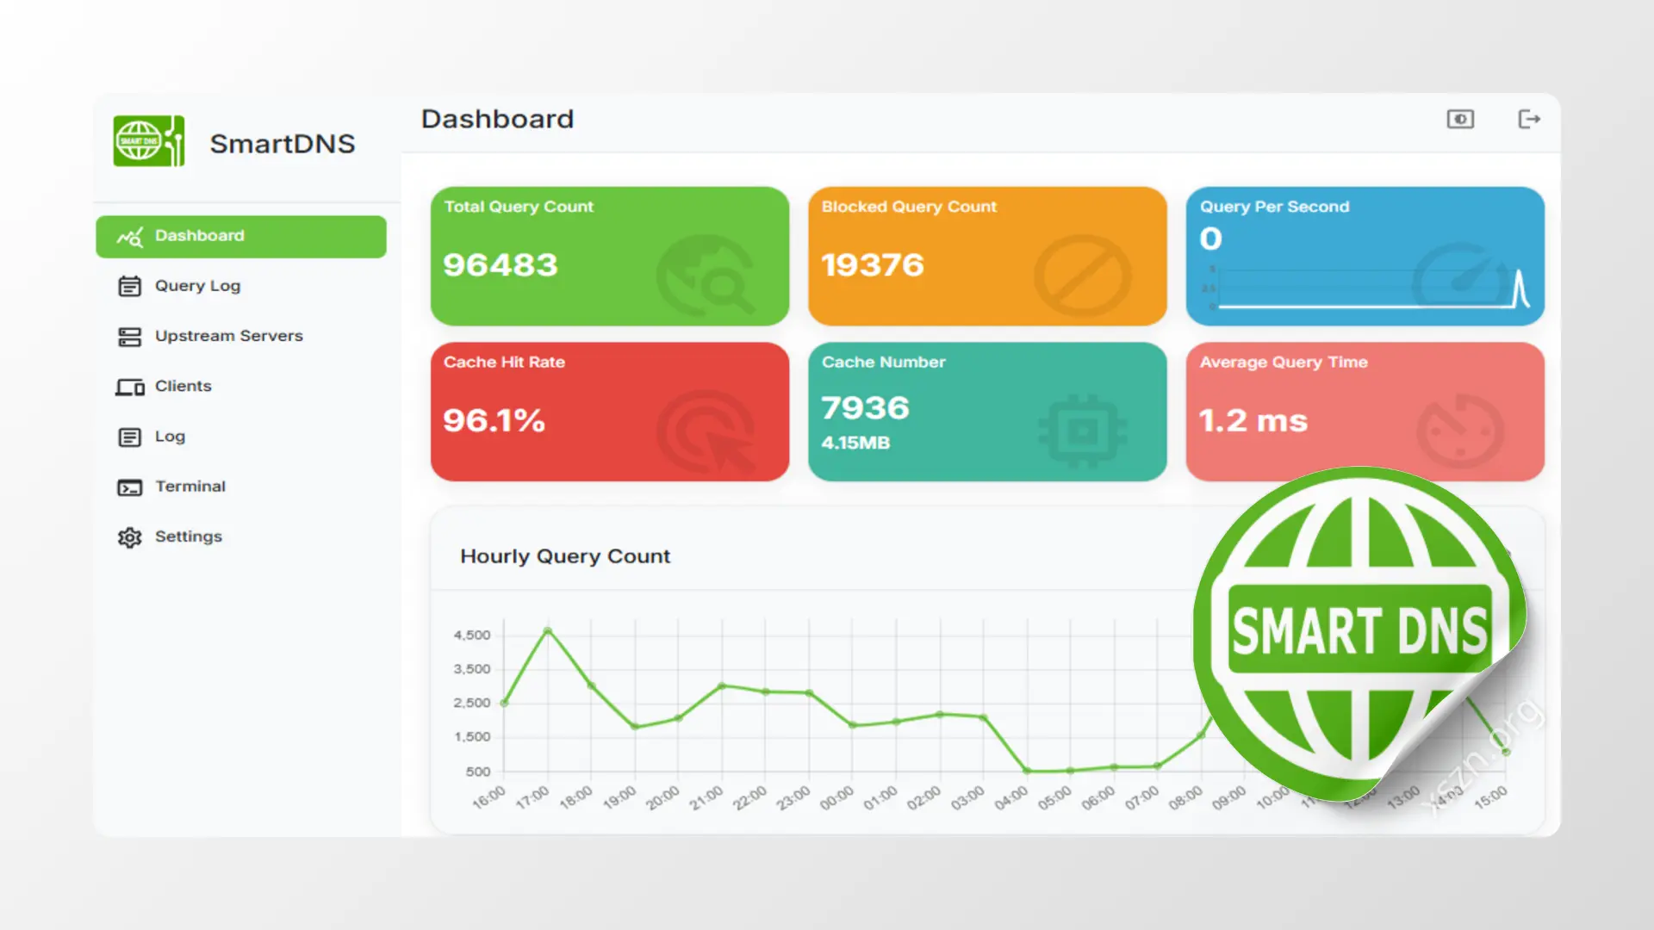Open the Dashboard menu item

tap(241, 236)
